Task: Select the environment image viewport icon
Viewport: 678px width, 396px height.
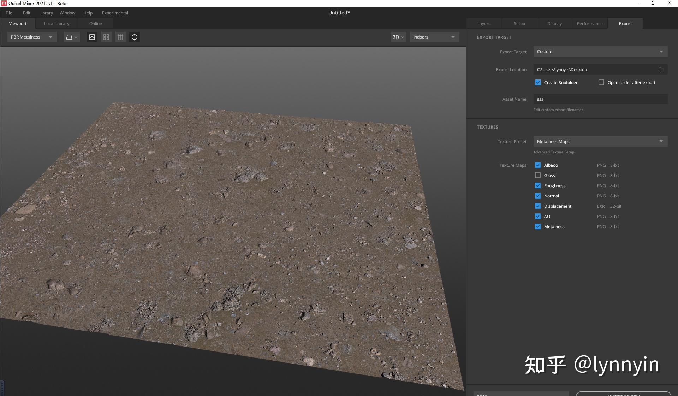Action: coord(92,37)
